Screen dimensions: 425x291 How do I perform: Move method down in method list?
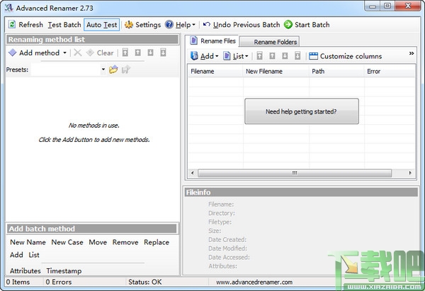(150, 53)
